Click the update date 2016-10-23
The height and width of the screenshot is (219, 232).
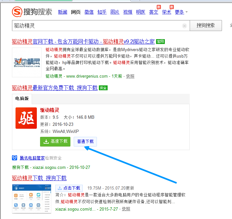click(63, 124)
